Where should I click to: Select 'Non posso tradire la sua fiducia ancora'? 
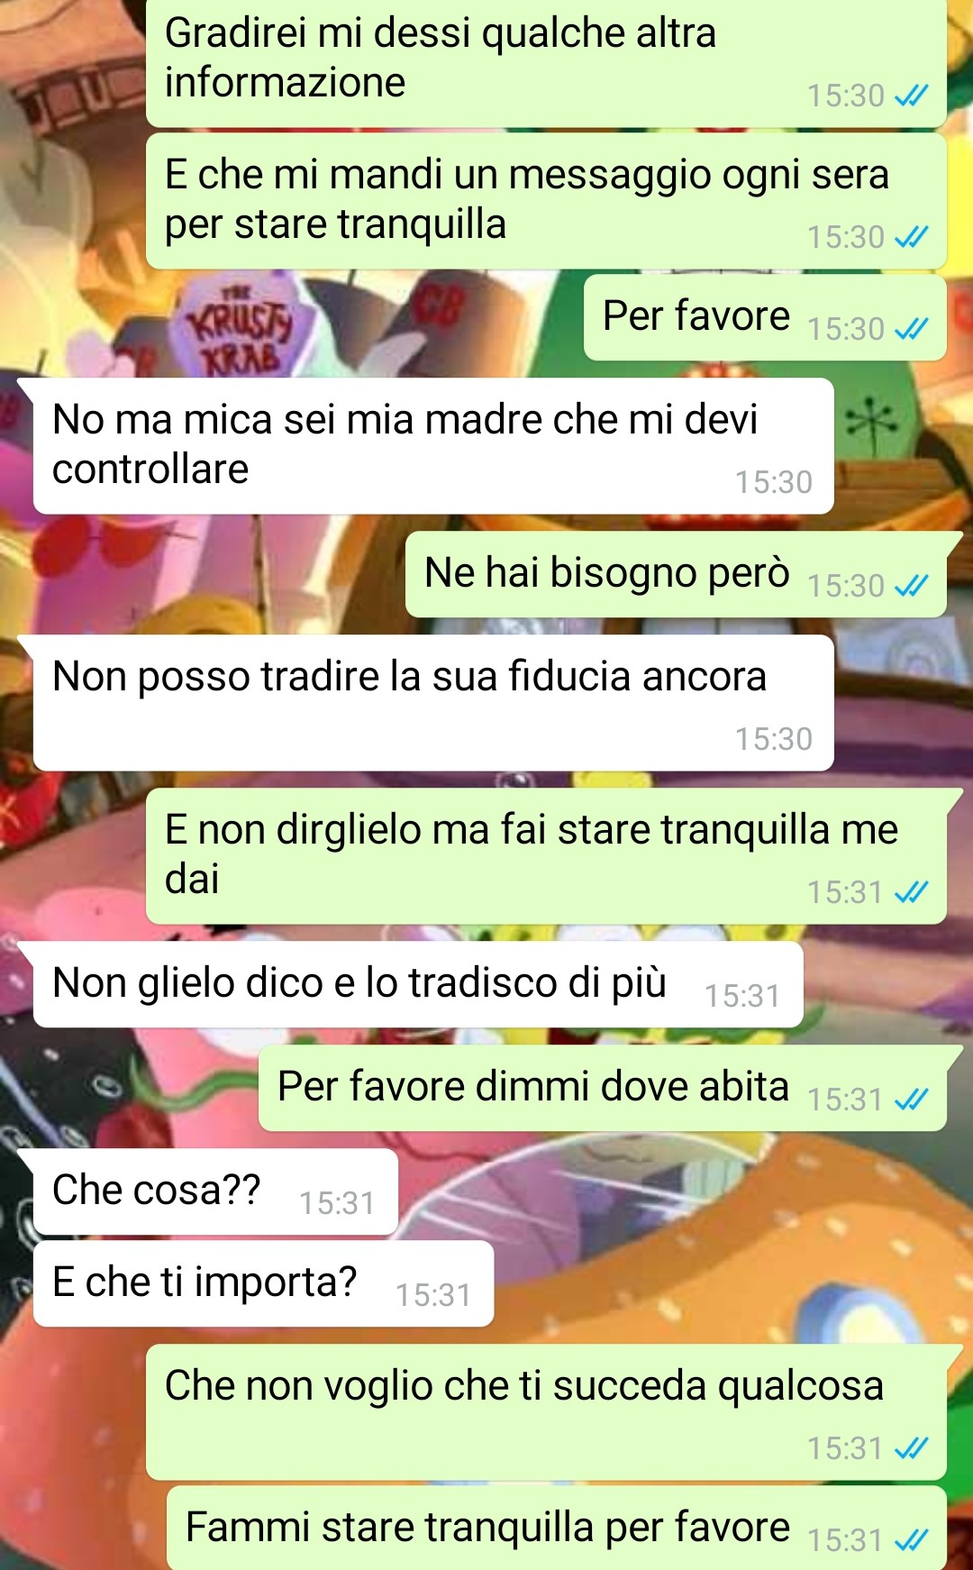(x=433, y=703)
